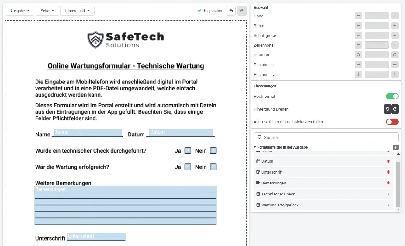Open the Hintergrund dropdown
This screenshot has width=405, height=246.
[x=77, y=10]
